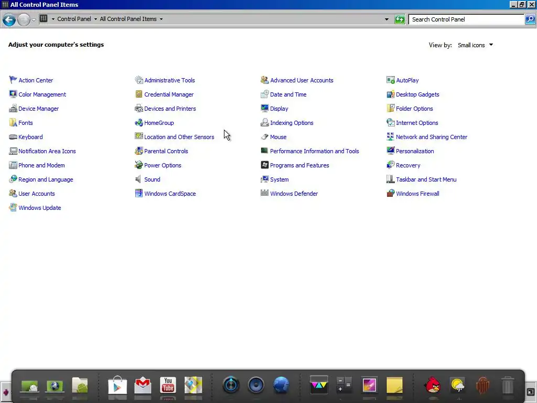Click All Control Panel Items breadcrumb

[x=128, y=19]
